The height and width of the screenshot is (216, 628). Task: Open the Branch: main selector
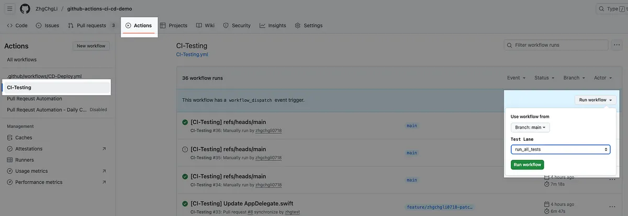point(530,128)
